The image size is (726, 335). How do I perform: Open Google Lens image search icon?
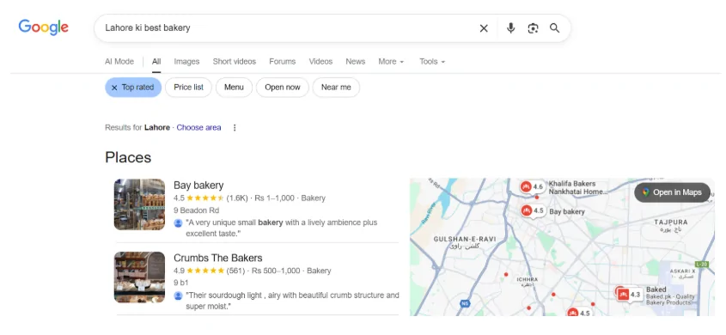tap(533, 28)
